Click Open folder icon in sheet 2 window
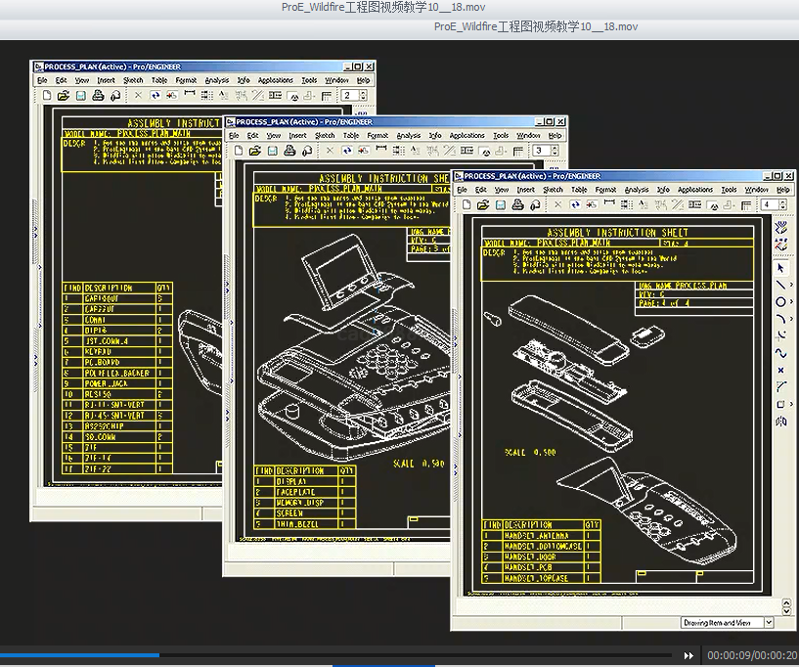Screen dimensions: 799x667 [62, 96]
